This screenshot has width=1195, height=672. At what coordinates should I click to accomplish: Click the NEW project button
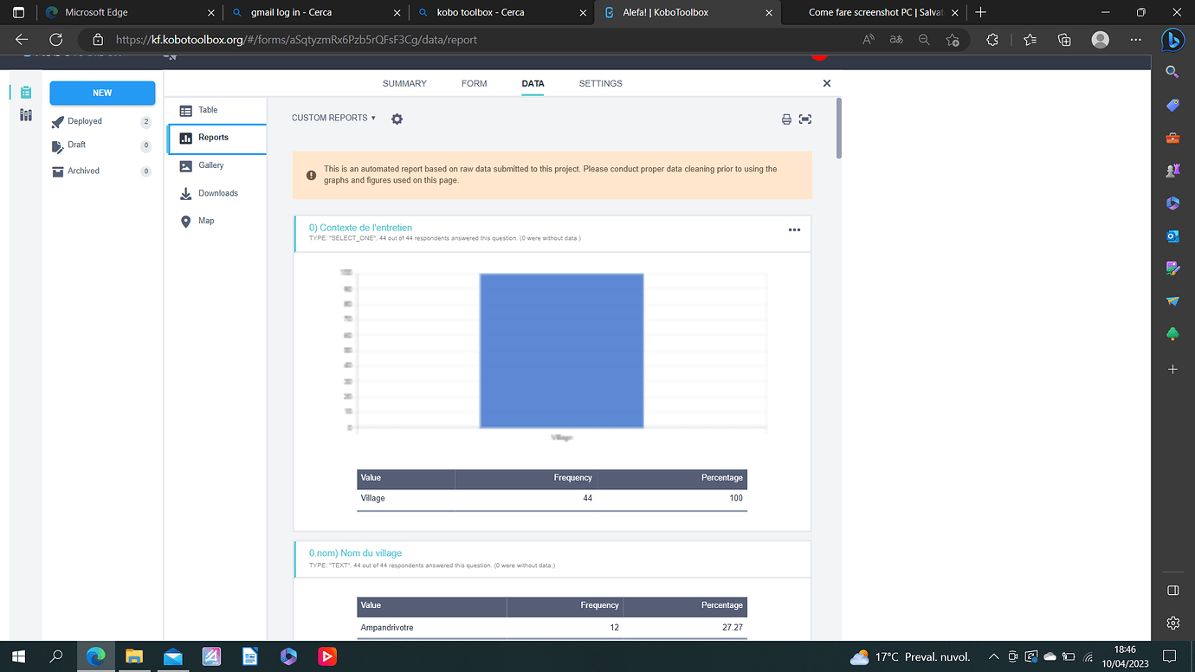(102, 93)
